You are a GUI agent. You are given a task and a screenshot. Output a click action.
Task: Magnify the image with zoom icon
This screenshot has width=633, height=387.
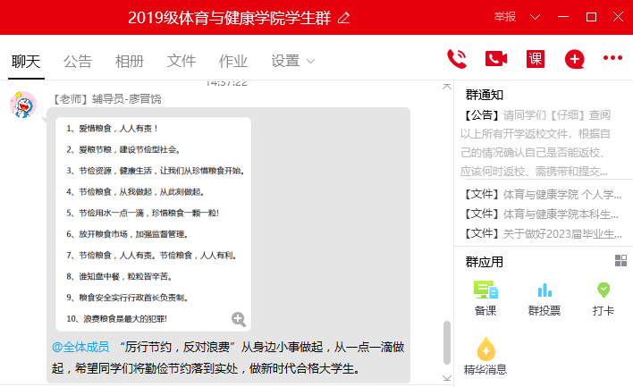pyautogui.click(x=239, y=318)
